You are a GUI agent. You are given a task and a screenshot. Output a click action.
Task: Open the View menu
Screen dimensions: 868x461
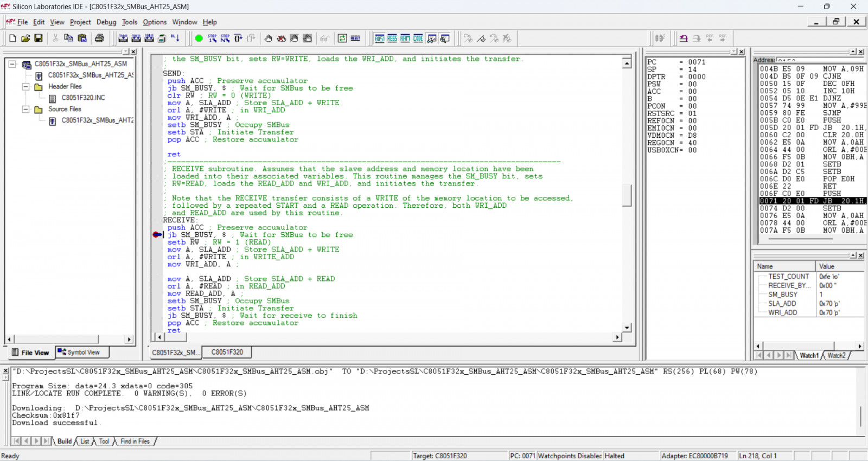57,22
